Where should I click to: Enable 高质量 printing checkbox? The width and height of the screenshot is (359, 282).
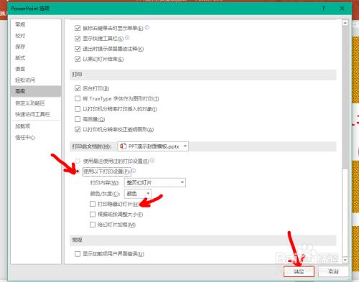coord(78,119)
